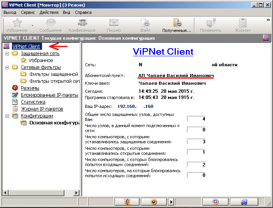Viewport: 273px width, 208px height.
Task: Click the Защищенная сеть folder icon
Action: pyautogui.click(x=15, y=53)
